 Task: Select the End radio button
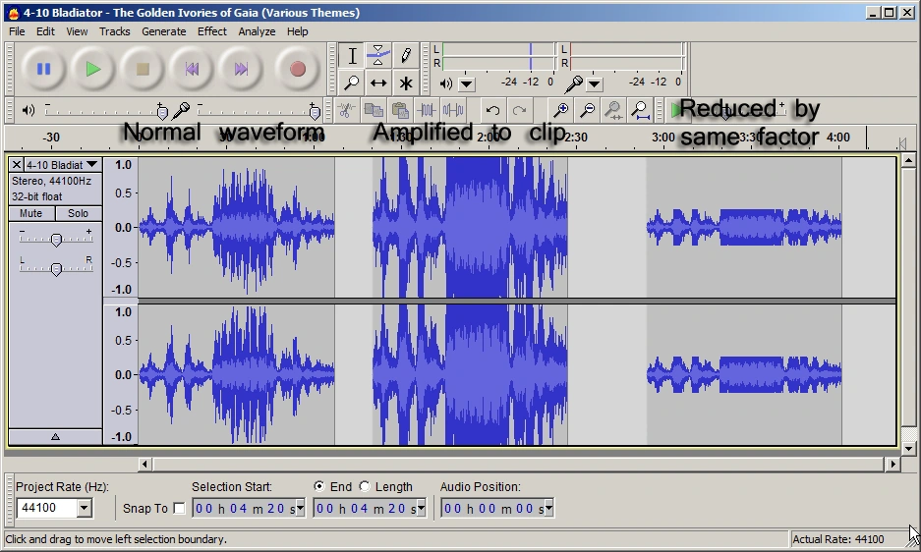coord(319,486)
